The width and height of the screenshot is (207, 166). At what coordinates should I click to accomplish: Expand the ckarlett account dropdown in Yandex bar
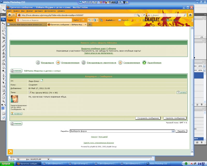[117, 20]
